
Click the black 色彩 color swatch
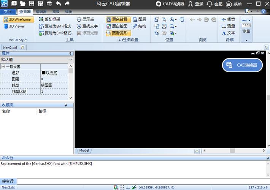coord(44,73)
